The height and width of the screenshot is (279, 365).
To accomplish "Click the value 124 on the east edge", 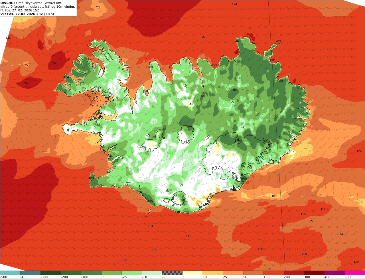I will [x=359, y=151].
